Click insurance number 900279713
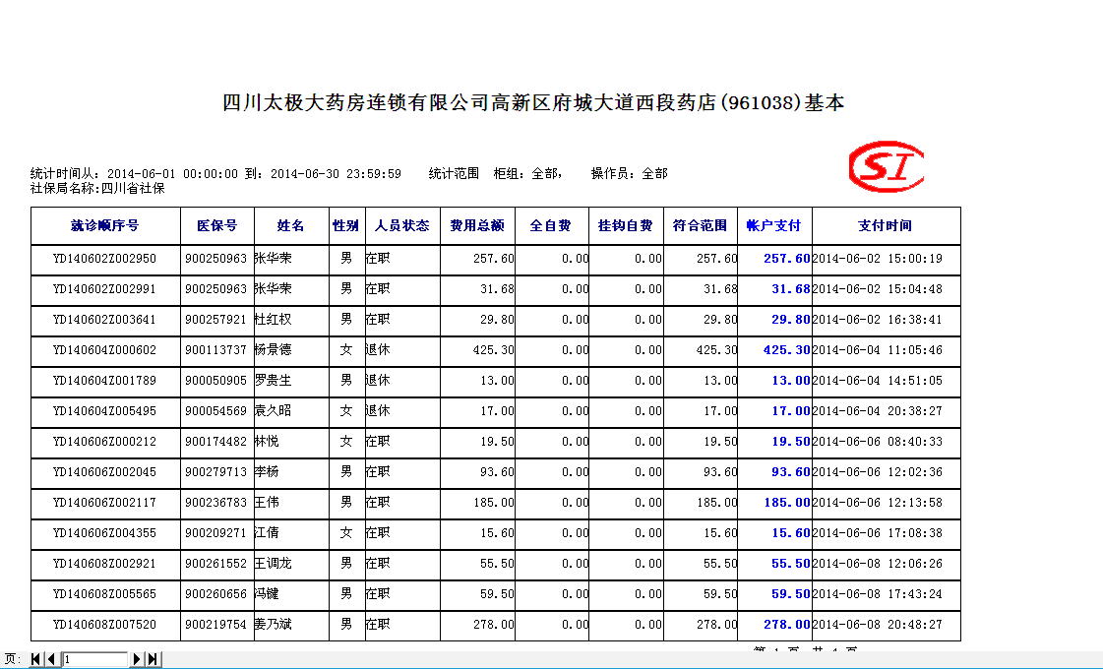This screenshot has height=669, width=1103. pos(215,472)
